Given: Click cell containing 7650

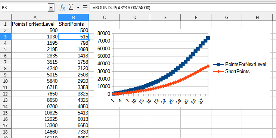Looking at the screenshot, I should (x=35, y=94).
